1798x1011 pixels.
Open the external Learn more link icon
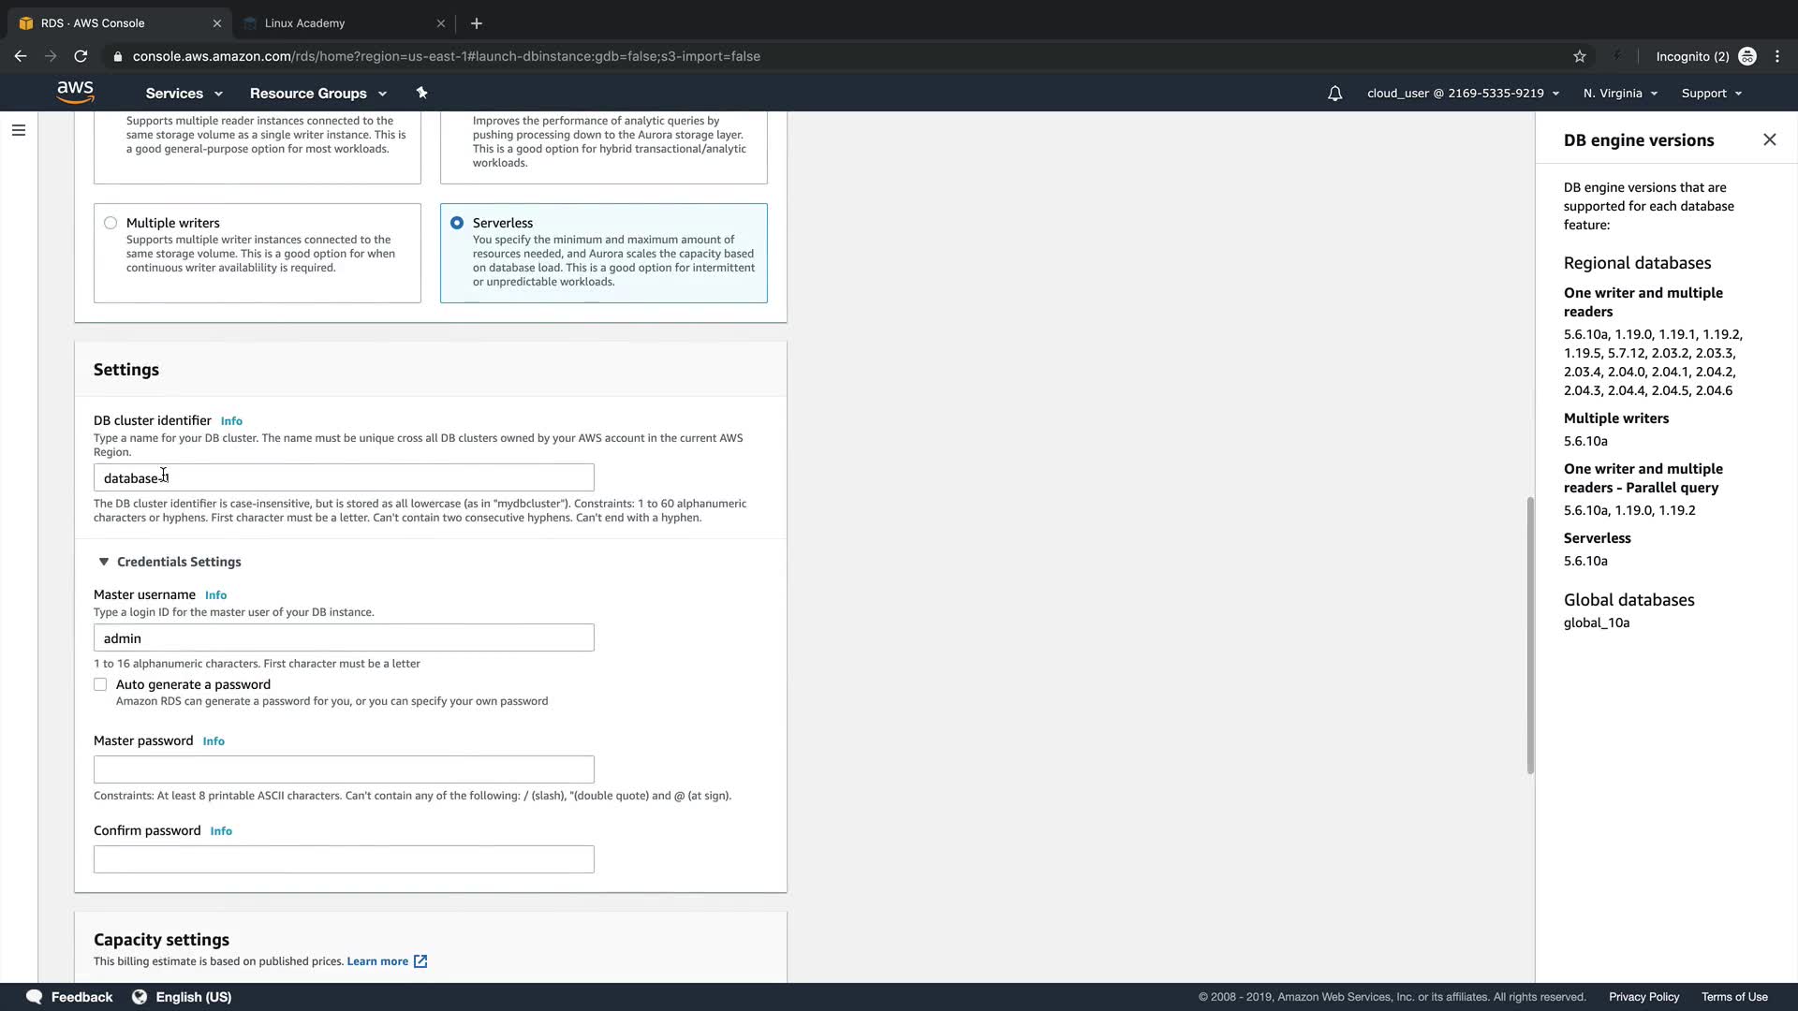click(420, 961)
